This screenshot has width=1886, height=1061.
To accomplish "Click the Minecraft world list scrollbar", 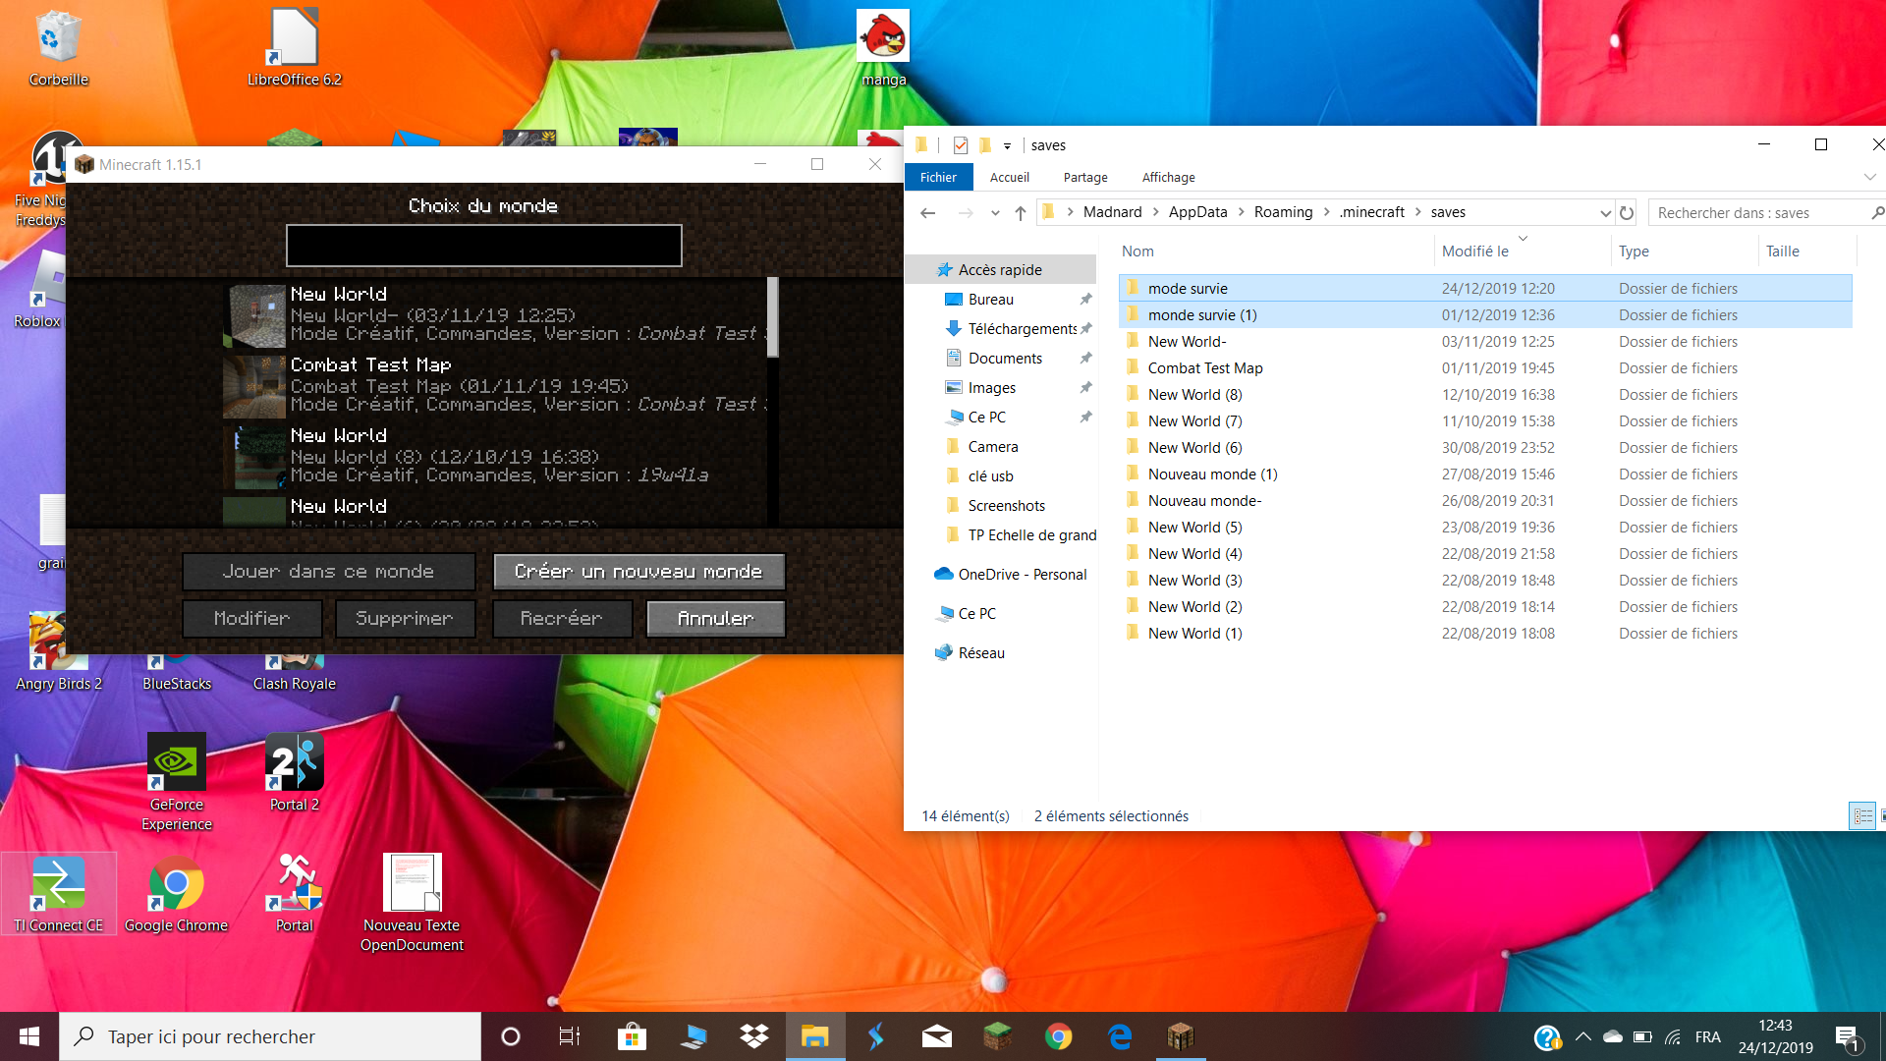I will point(772,316).
